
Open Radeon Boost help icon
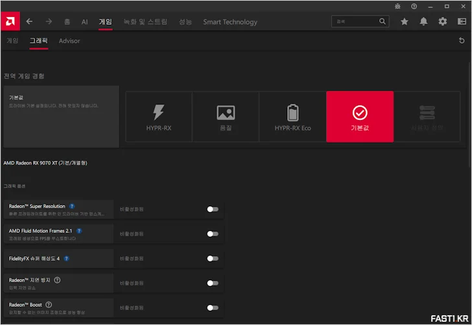49,305
